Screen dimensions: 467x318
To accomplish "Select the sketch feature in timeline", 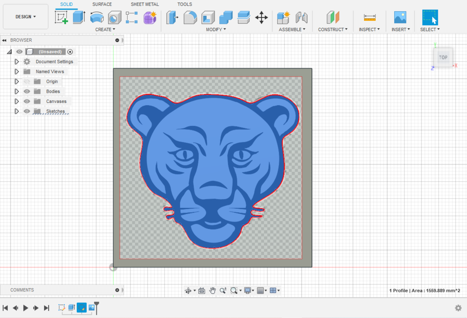I will pyautogui.click(x=62, y=308).
